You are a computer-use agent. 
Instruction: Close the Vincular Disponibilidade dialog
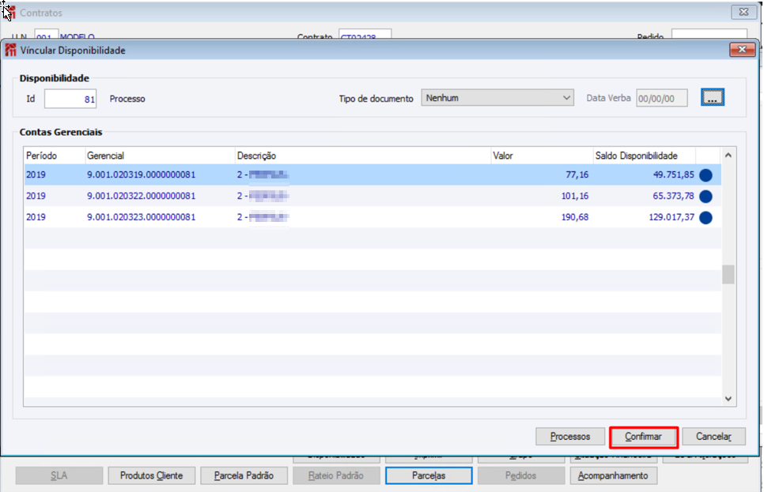tap(742, 50)
